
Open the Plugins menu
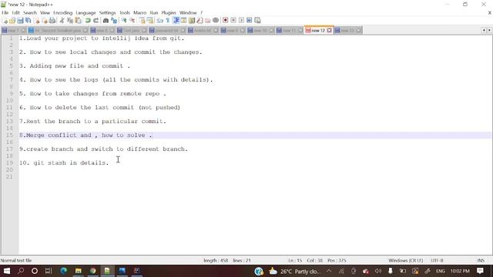[169, 13]
